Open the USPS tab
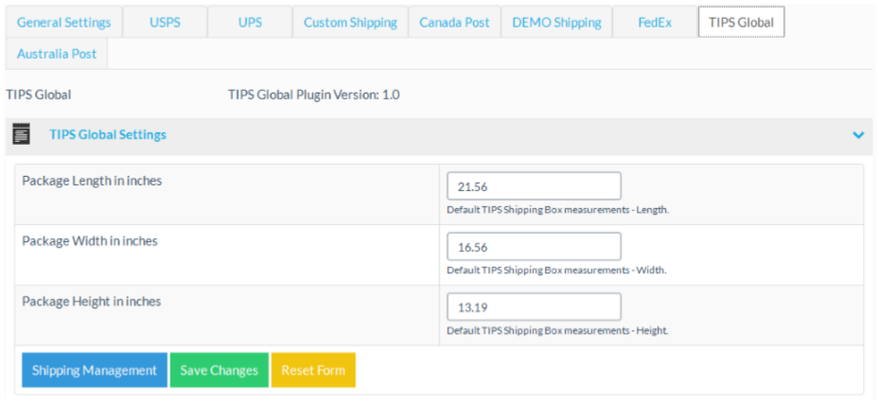879x403 pixels. tap(165, 23)
